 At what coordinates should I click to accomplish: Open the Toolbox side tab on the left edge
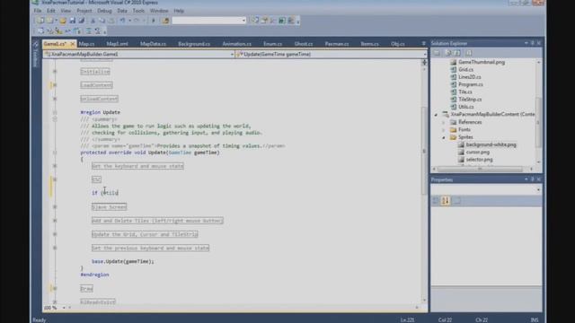[36, 54]
